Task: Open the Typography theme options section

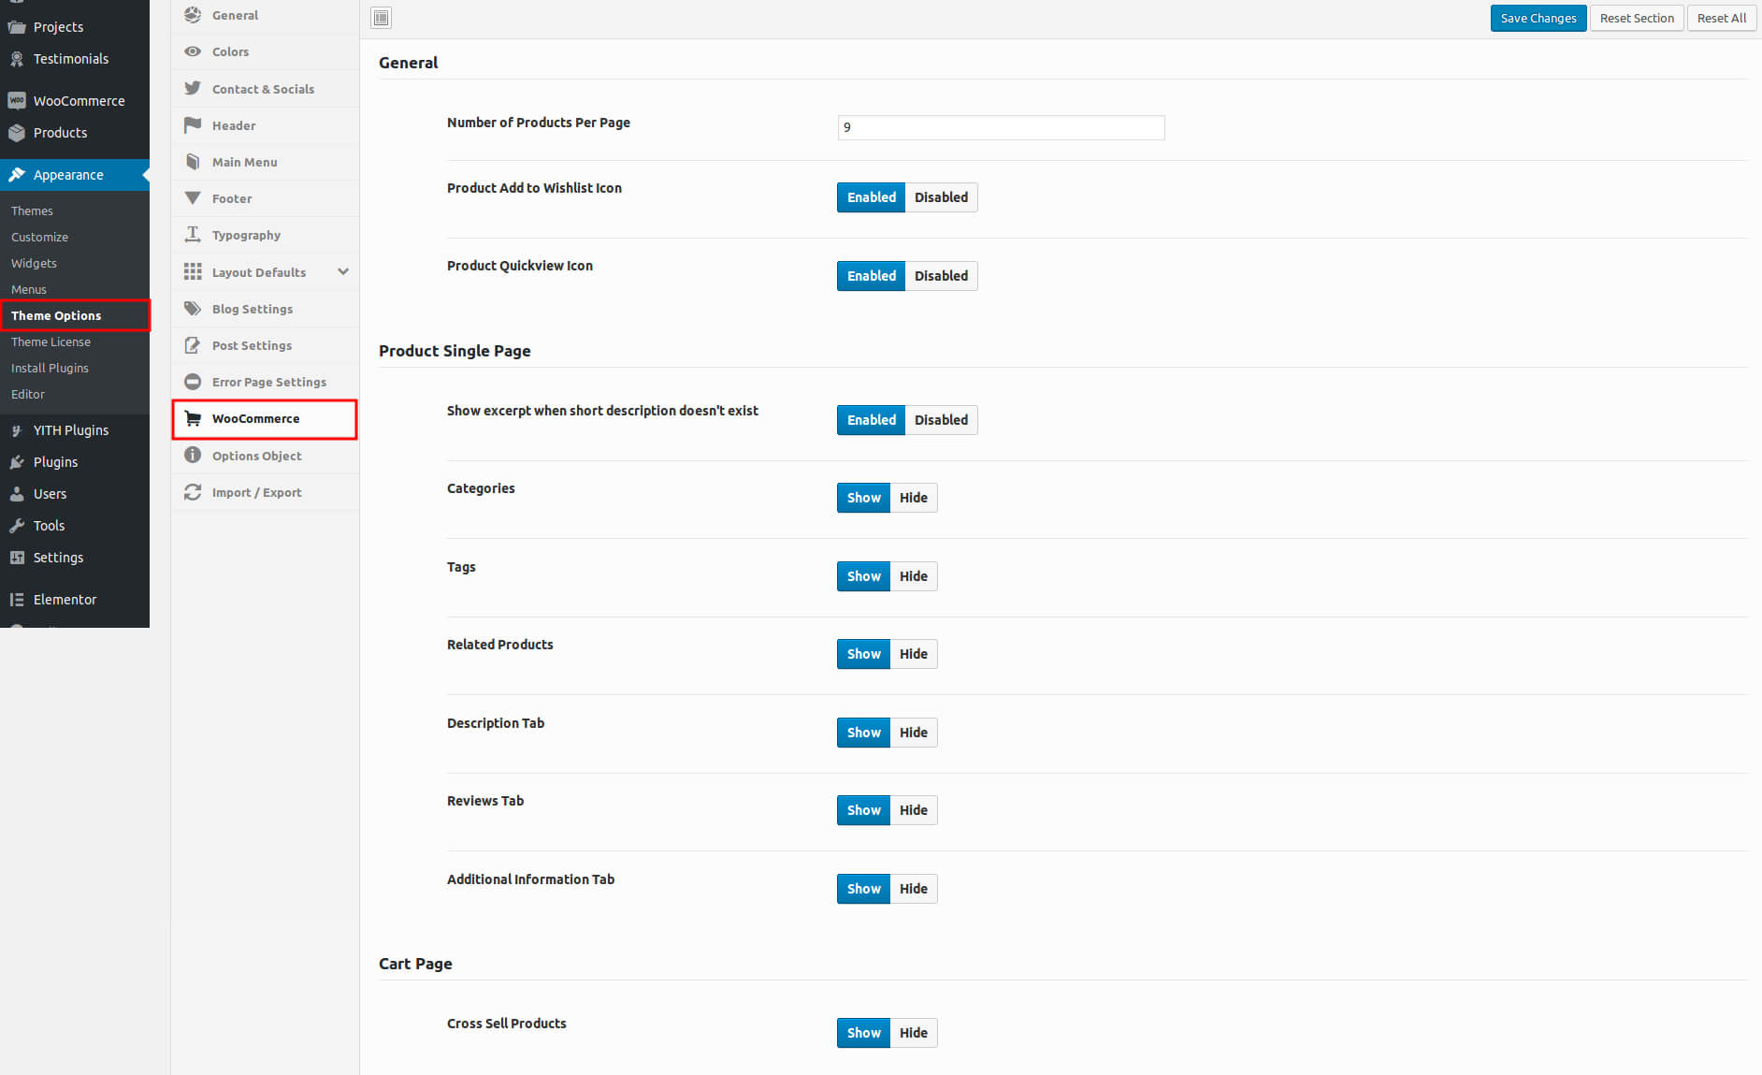Action: (266, 235)
